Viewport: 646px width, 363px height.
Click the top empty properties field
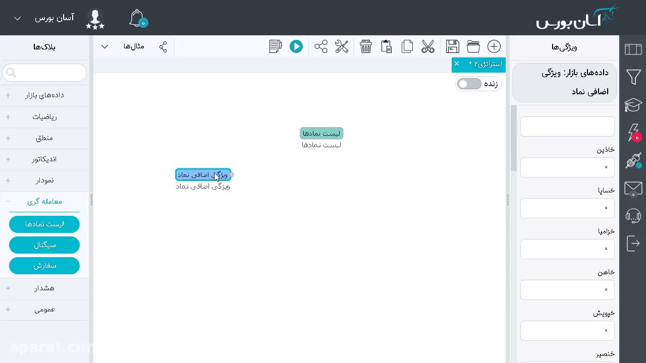[567, 127]
